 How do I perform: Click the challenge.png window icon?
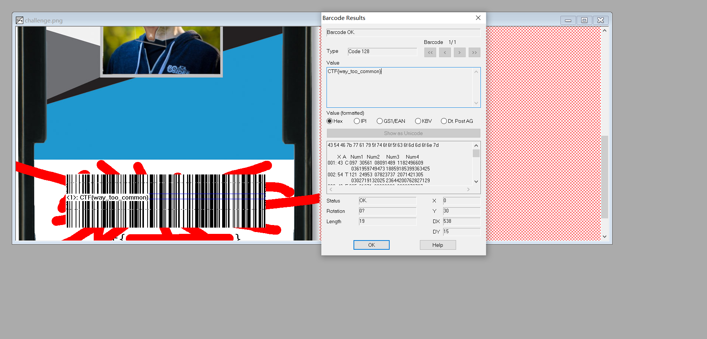point(20,20)
